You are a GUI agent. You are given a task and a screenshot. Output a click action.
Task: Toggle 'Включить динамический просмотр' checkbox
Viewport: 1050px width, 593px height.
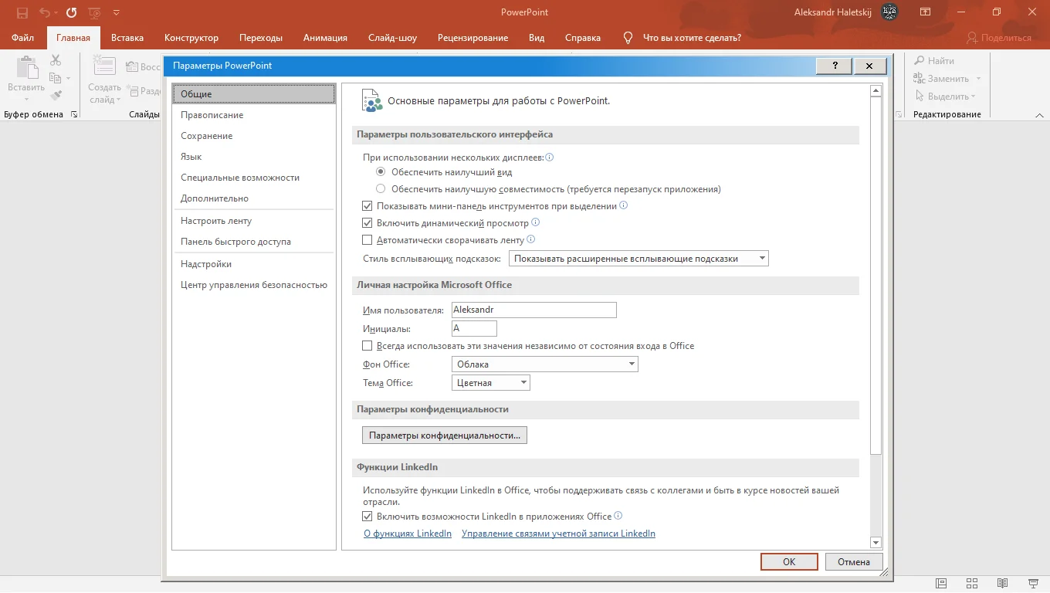[367, 223]
